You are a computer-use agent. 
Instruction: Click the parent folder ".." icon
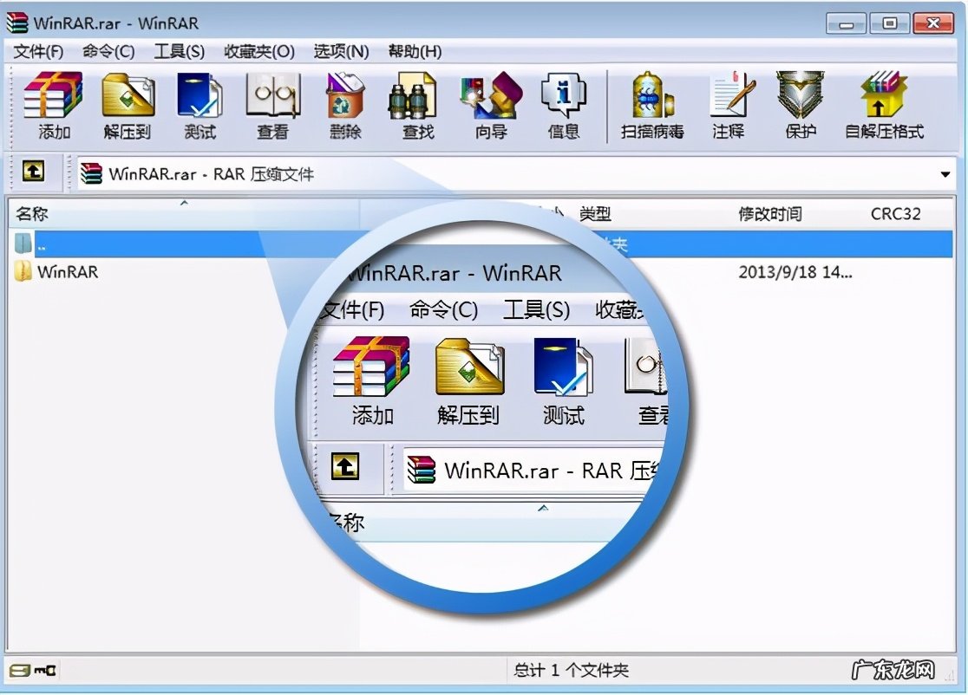coord(23,244)
